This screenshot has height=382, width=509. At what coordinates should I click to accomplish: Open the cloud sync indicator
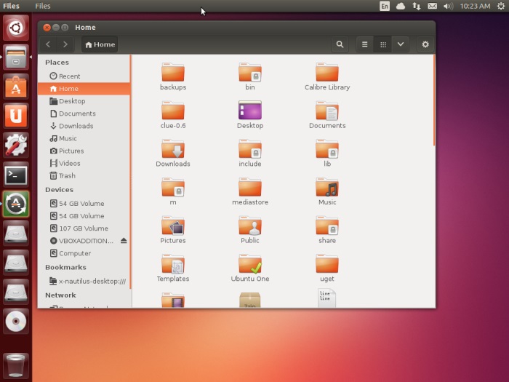(x=400, y=6)
